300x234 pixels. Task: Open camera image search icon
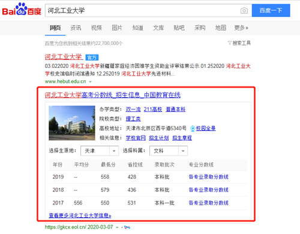tap(244, 11)
